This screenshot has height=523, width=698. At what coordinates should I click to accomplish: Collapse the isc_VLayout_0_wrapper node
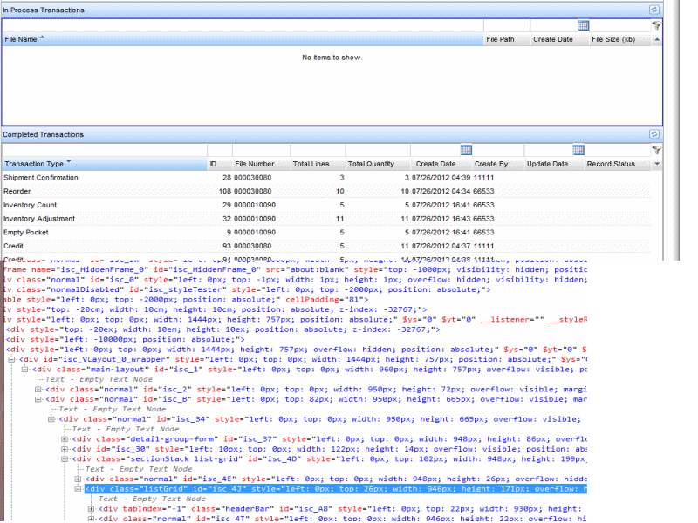pos(11,359)
